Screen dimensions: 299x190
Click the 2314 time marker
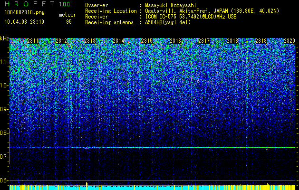pyautogui.click(x=118, y=41)
